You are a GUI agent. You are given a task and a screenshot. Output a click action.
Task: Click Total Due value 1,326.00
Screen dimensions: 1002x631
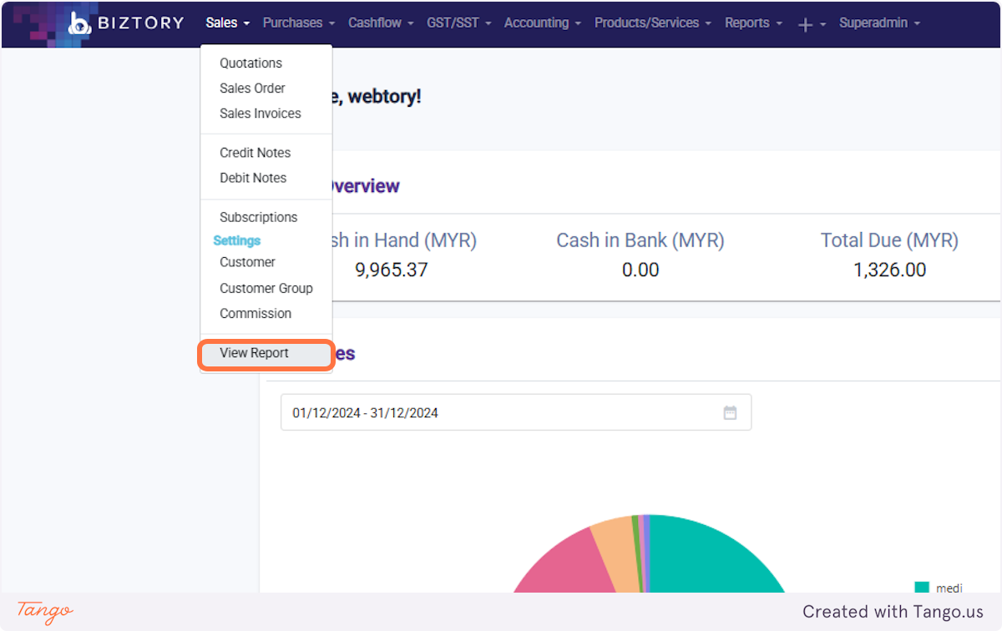click(889, 270)
